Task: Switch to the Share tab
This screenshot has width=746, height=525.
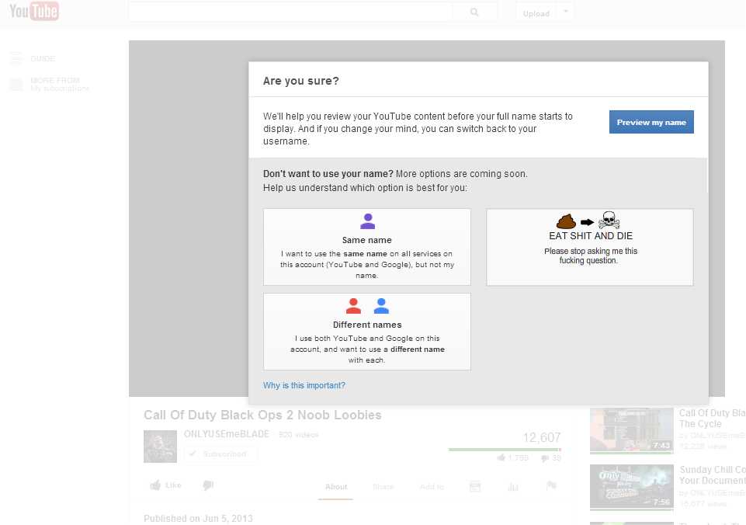Action: coord(383,487)
